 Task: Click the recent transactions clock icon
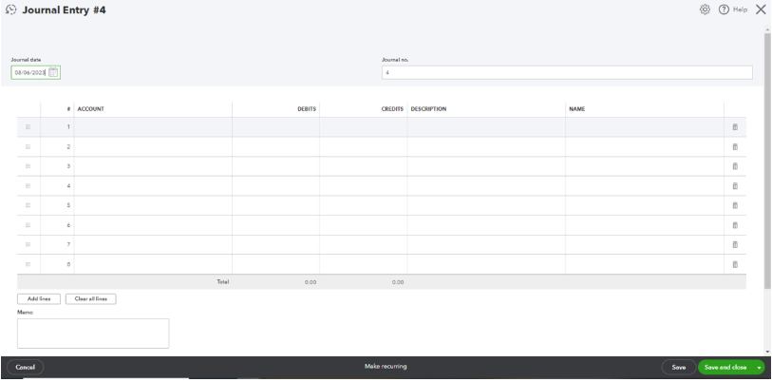click(x=10, y=10)
